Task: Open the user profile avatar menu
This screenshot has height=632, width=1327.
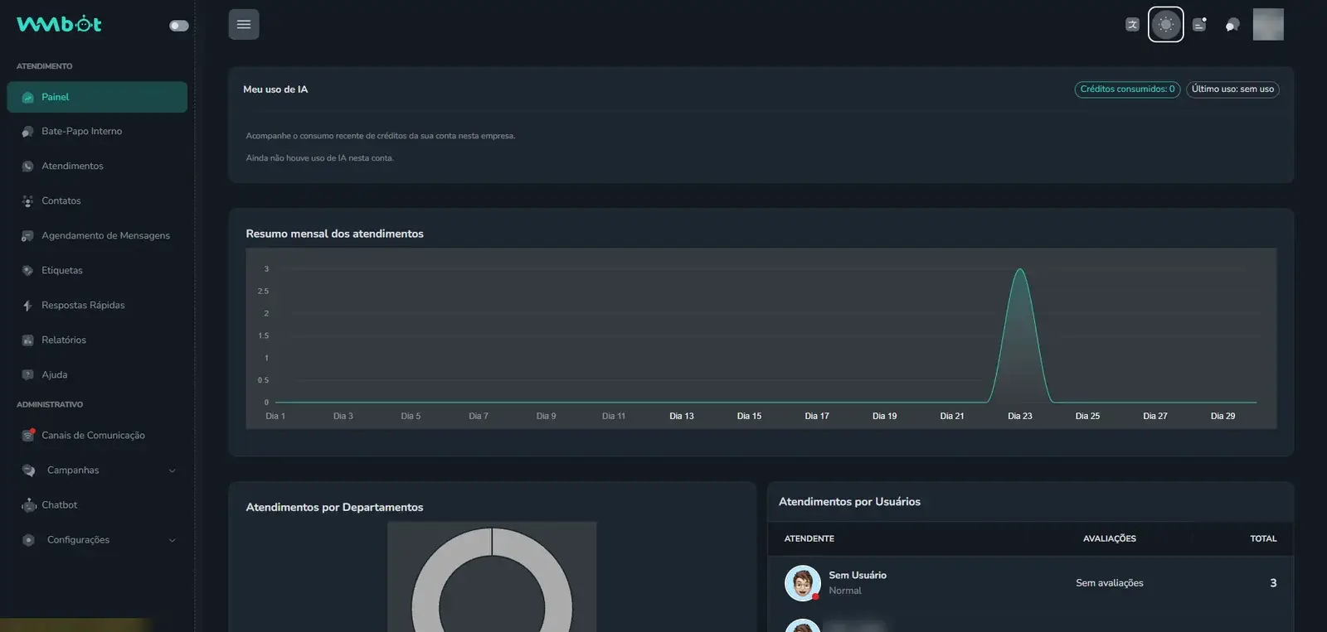Action: point(1268,24)
